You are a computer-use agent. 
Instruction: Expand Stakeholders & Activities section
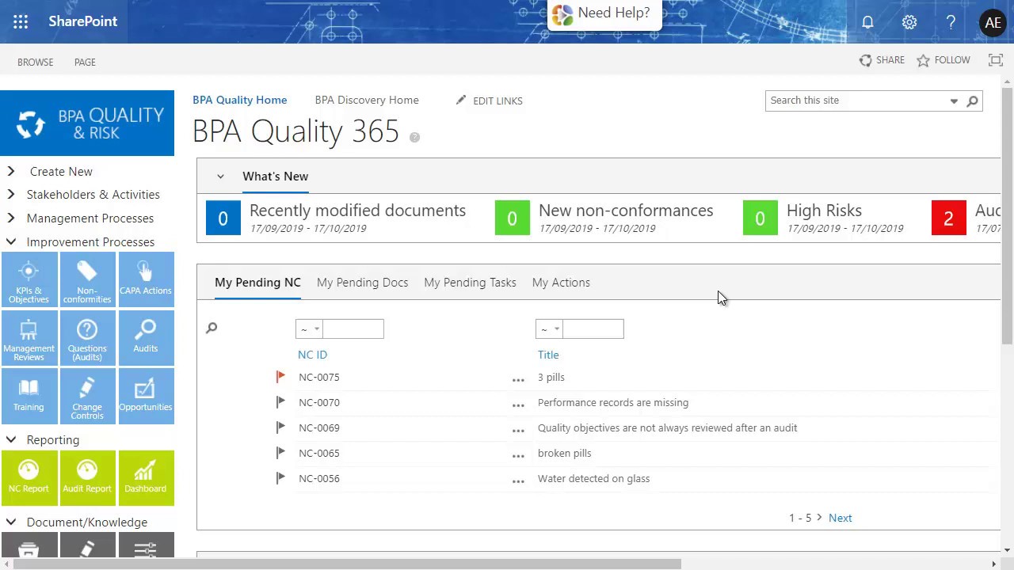click(11, 194)
